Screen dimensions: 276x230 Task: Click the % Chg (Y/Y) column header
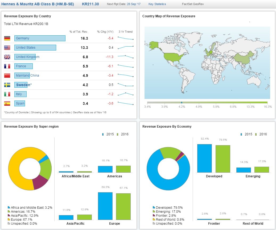[105, 32]
